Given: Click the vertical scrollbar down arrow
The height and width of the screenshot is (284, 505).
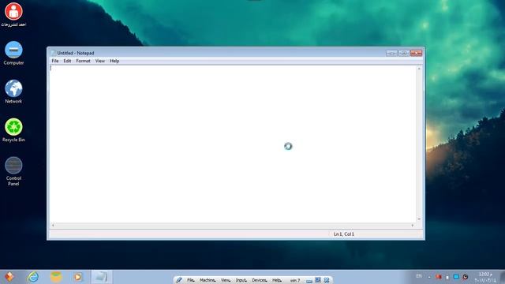Looking at the screenshot, I should 419,219.
